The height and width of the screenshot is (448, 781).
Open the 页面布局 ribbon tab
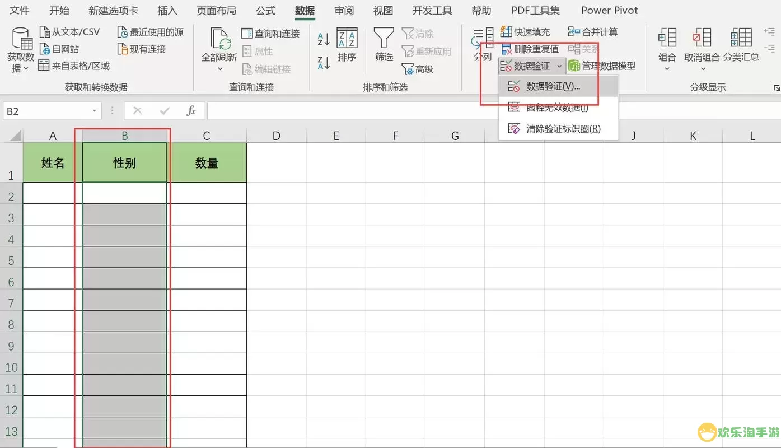216,11
